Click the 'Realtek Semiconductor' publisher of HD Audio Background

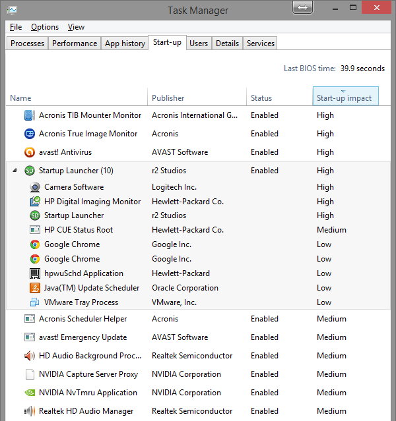192,356
